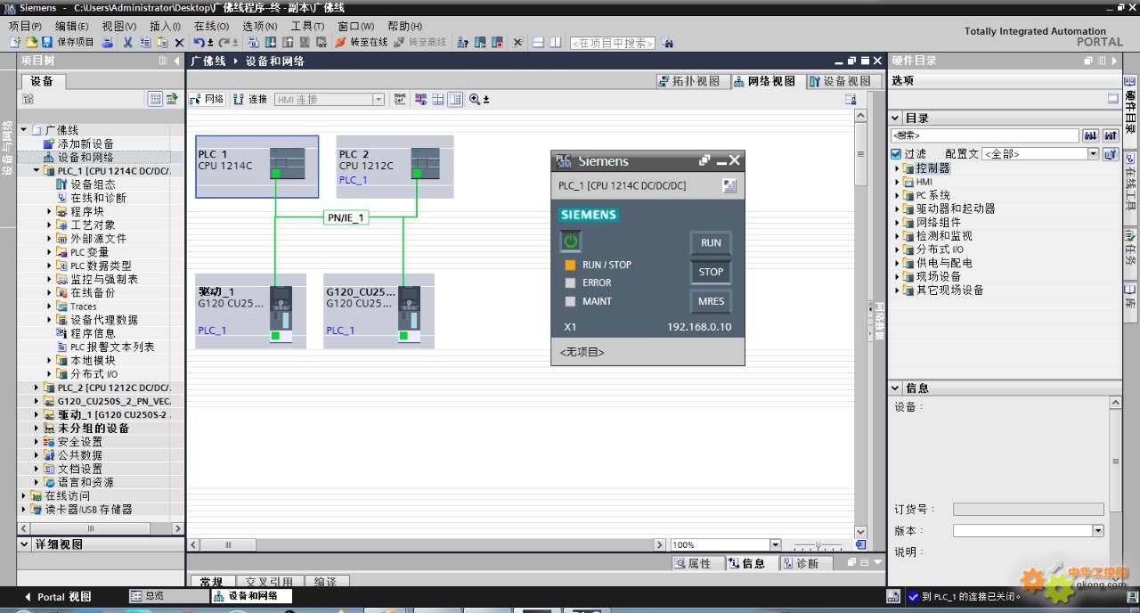Toggle the 过滤 filter checkbox
The height and width of the screenshot is (613, 1140).
click(x=896, y=154)
